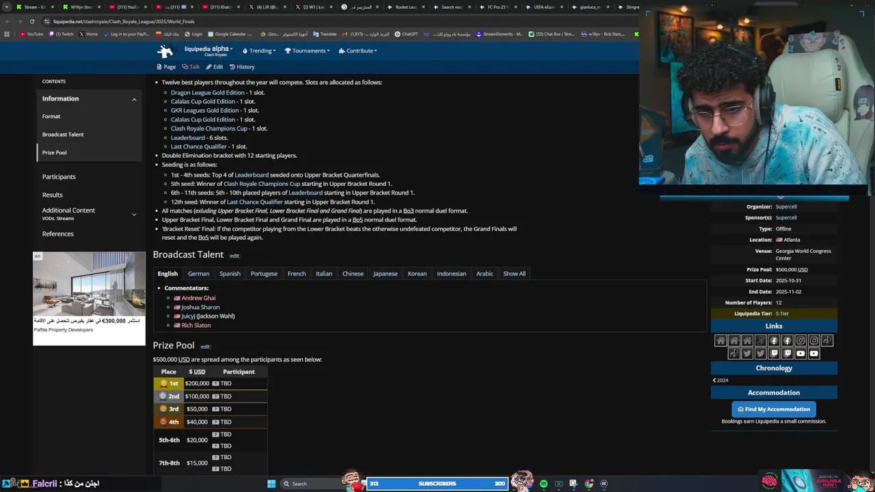Switch to the Talk tab
This screenshot has height=492, width=875.
(191, 67)
